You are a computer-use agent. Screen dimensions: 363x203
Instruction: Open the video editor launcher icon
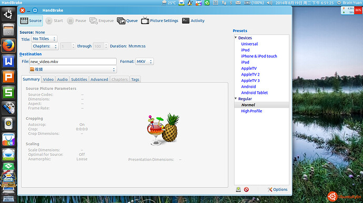coord(8,108)
